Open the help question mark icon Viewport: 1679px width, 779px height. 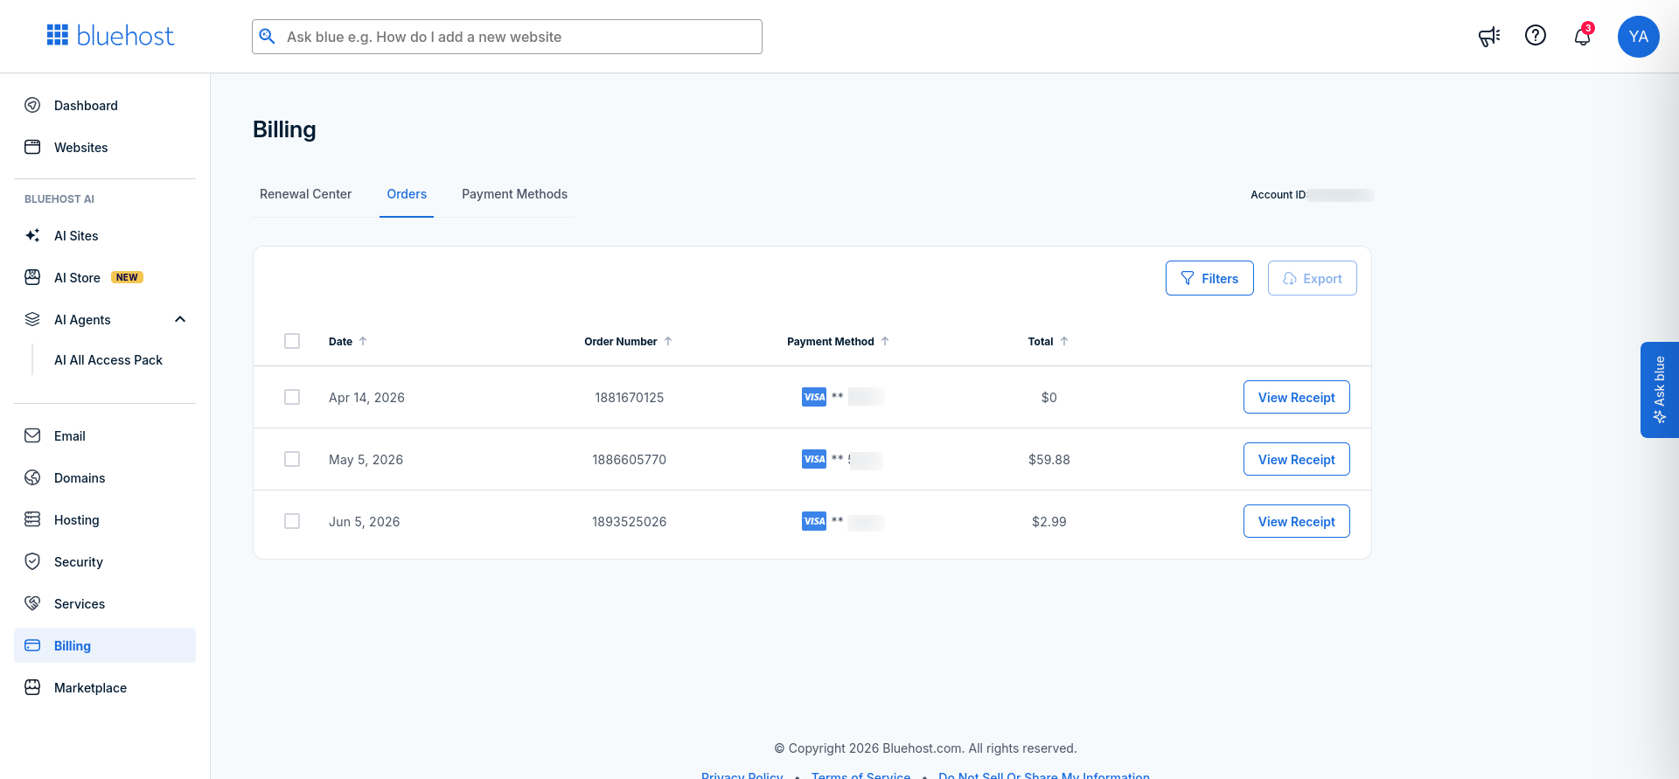tap(1536, 35)
